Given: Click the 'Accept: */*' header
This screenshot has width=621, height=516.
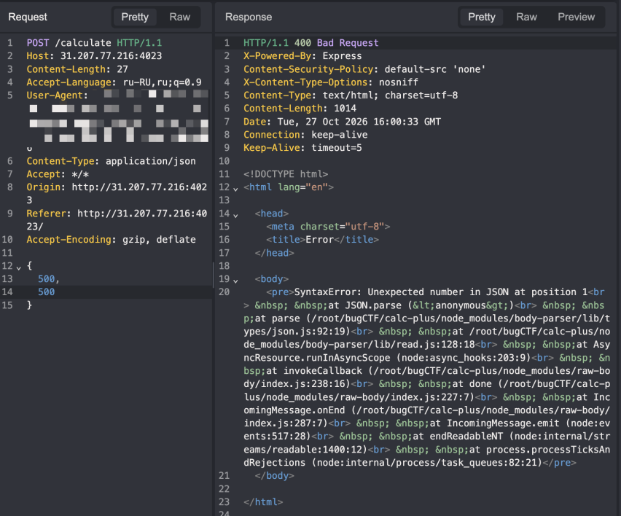Looking at the screenshot, I should click(x=58, y=174).
